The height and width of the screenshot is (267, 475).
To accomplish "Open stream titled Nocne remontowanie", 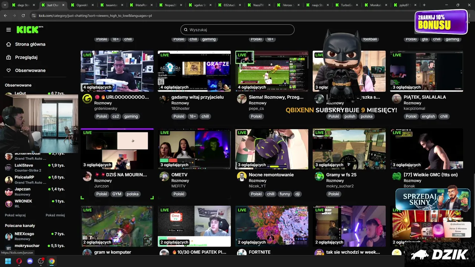I will [x=271, y=175].
